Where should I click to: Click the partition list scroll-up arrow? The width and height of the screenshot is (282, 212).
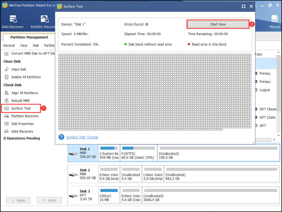[278, 52]
